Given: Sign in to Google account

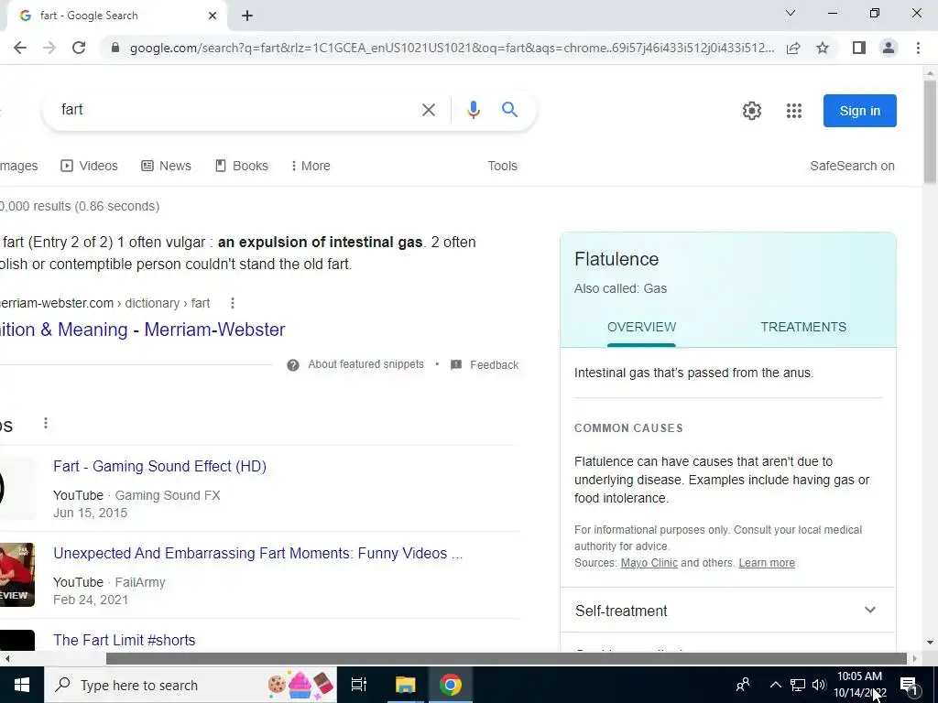Looking at the screenshot, I should (859, 111).
